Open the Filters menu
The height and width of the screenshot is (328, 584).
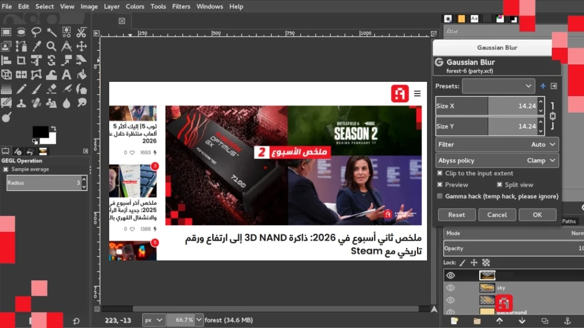[x=181, y=6]
